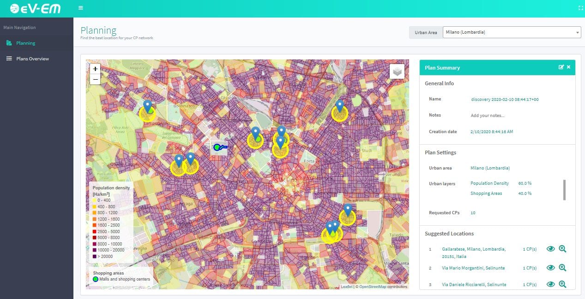Zoom out on the map
Image resolution: width=585 pixels, height=299 pixels.
click(x=95, y=79)
